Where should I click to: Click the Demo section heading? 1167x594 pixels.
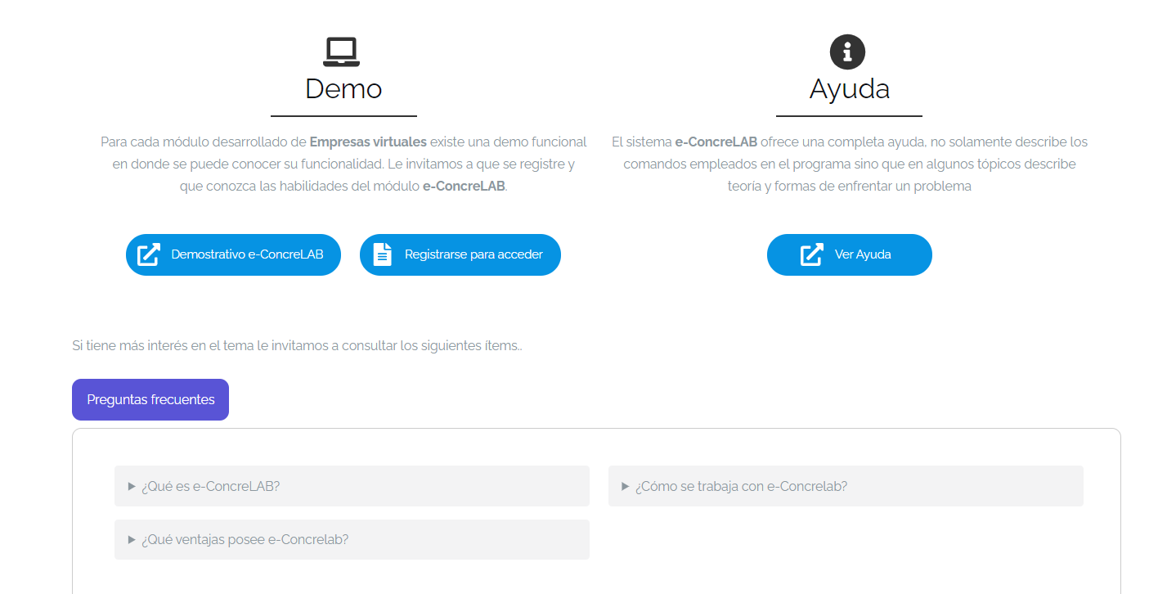(x=343, y=88)
